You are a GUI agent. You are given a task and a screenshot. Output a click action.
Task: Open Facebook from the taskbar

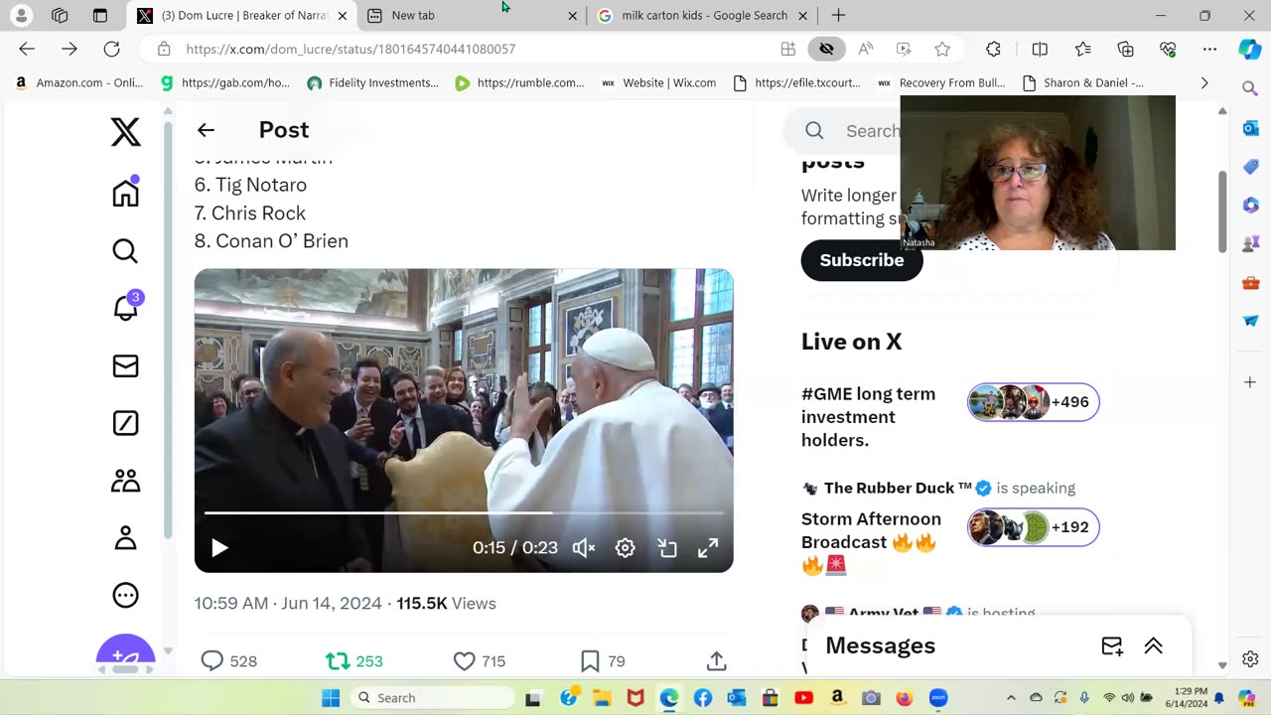703,698
